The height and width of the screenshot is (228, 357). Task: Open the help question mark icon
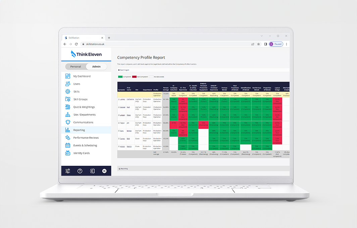tap(80, 171)
